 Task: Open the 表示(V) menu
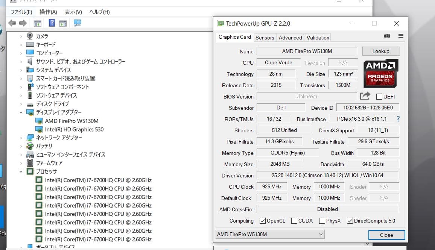tap(73, 12)
